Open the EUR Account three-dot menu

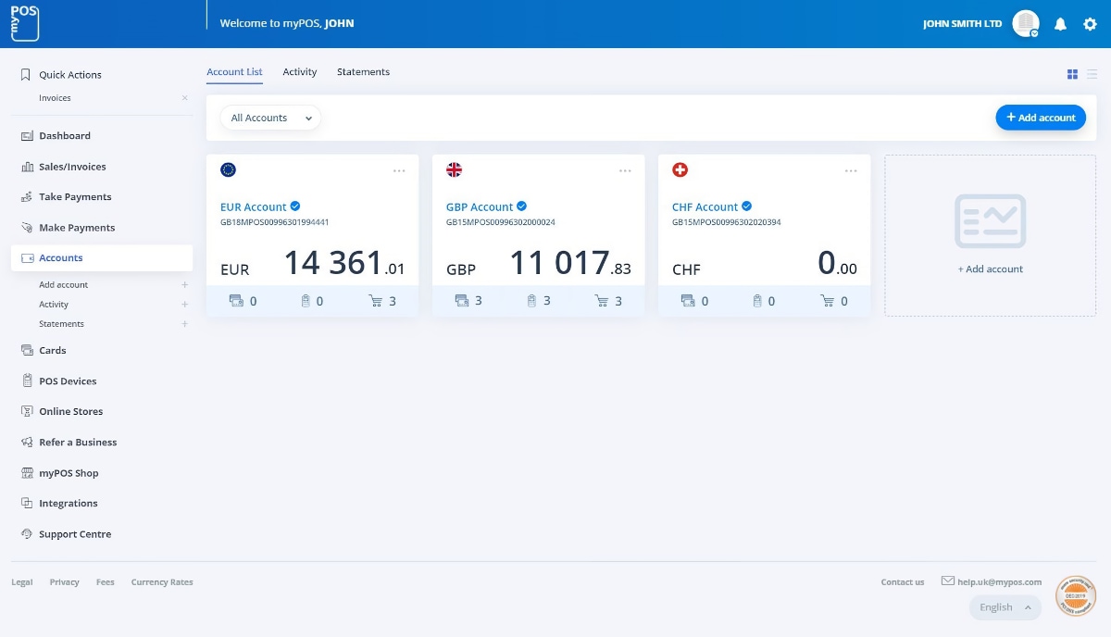[x=399, y=170]
